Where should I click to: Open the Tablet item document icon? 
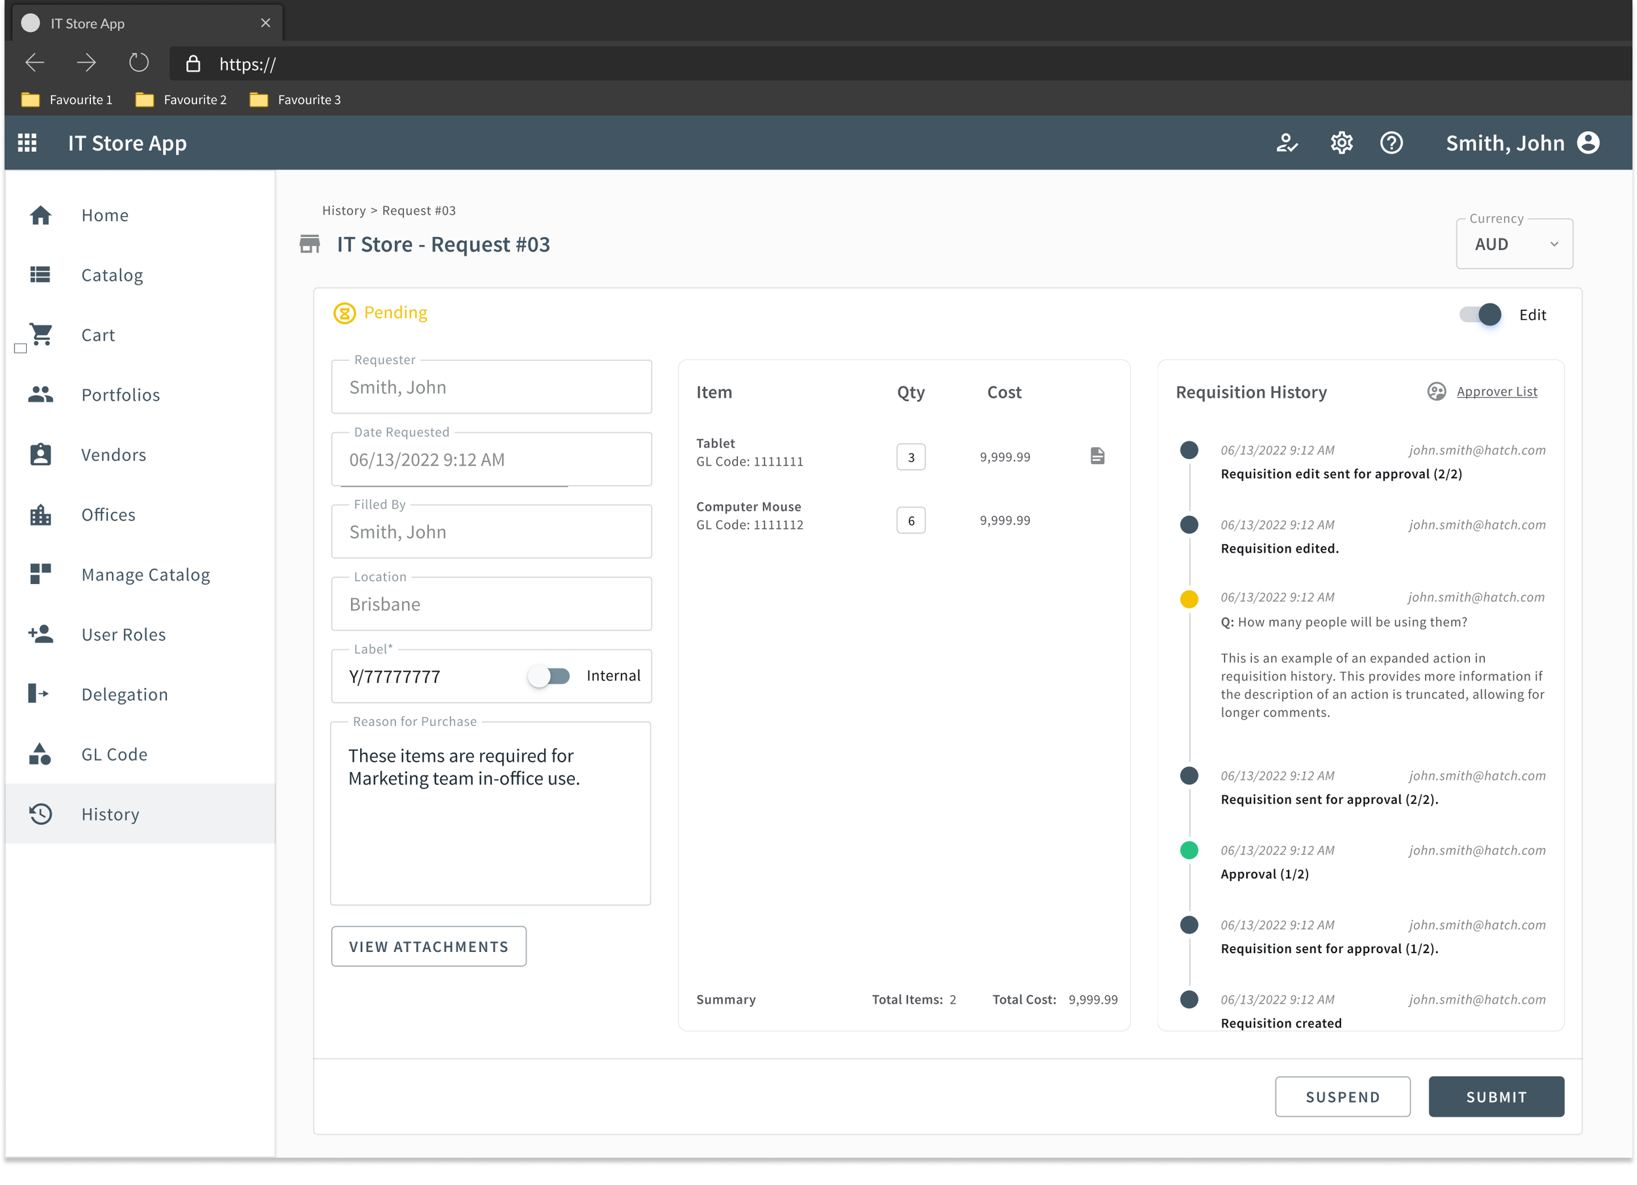(x=1097, y=456)
